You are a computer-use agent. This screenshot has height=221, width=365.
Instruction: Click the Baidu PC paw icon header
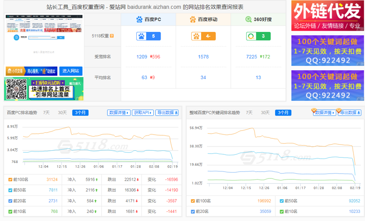pyautogui.click(x=139, y=19)
